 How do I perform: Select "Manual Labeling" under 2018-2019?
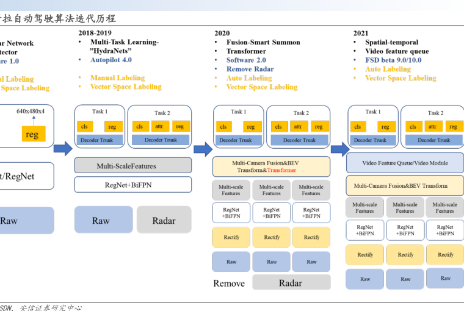coord(117,78)
